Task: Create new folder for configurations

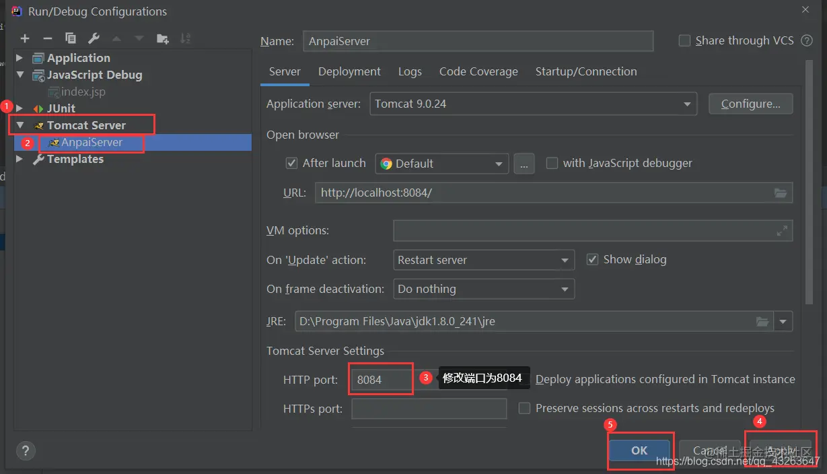Action: tap(162, 38)
